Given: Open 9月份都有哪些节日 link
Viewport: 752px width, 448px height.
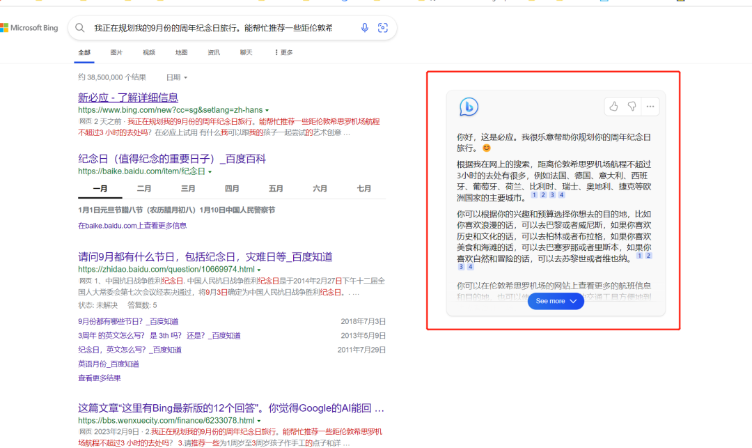Looking at the screenshot, I should [128, 321].
